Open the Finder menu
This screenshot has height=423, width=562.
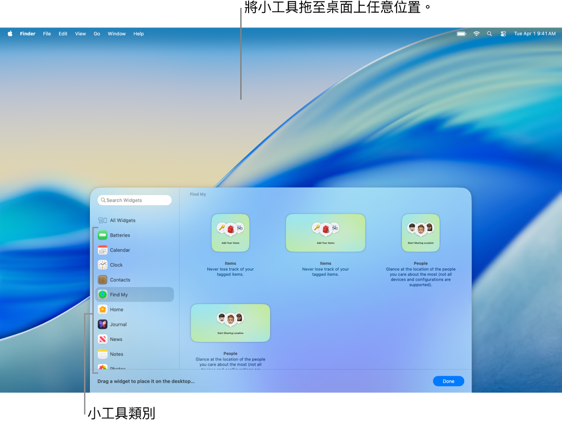(28, 34)
